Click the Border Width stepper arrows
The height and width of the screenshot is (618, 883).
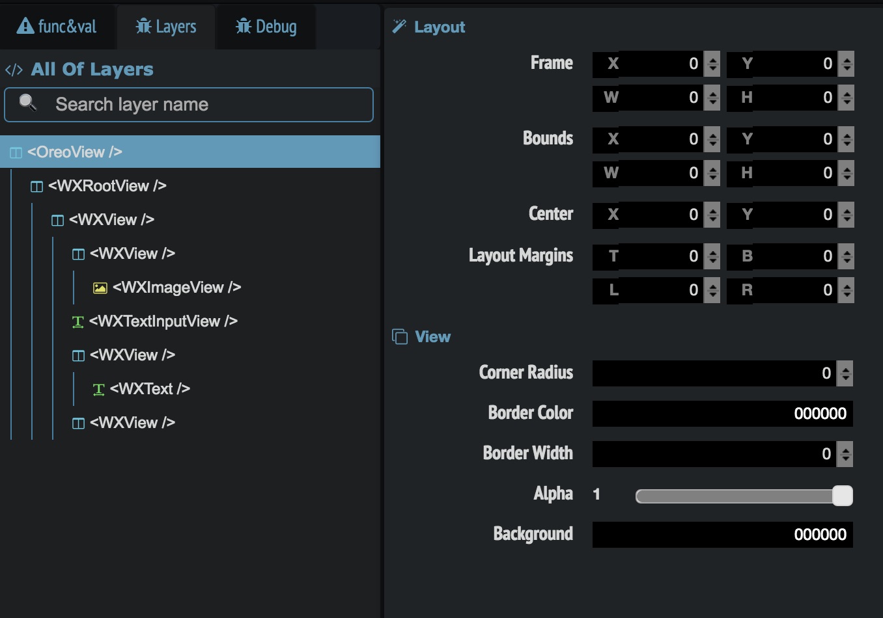point(845,454)
